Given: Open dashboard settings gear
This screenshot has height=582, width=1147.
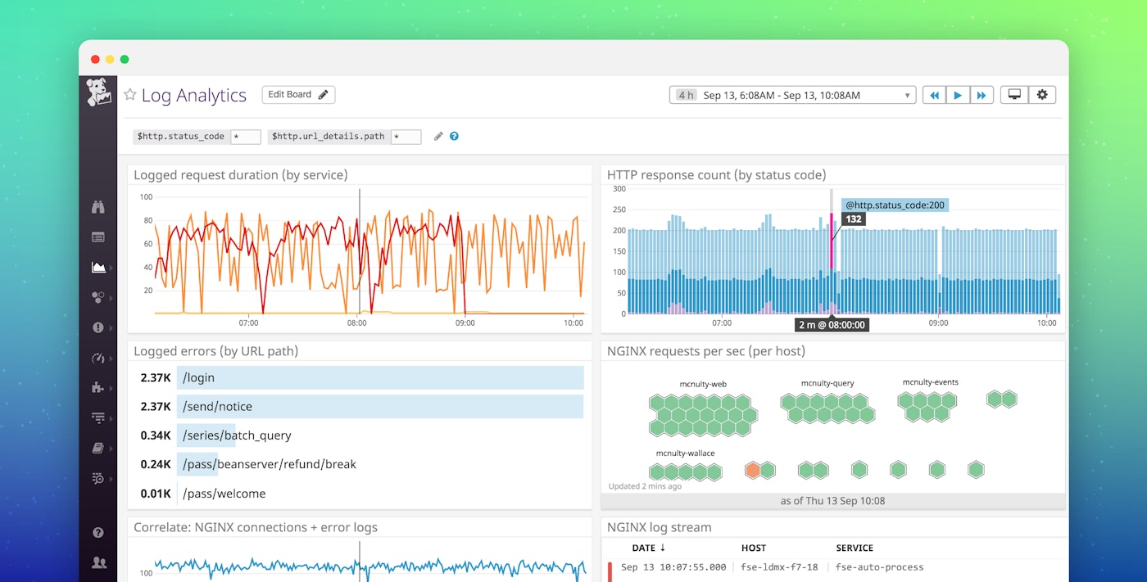Looking at the screenshot, I should tap(1042, 95).
